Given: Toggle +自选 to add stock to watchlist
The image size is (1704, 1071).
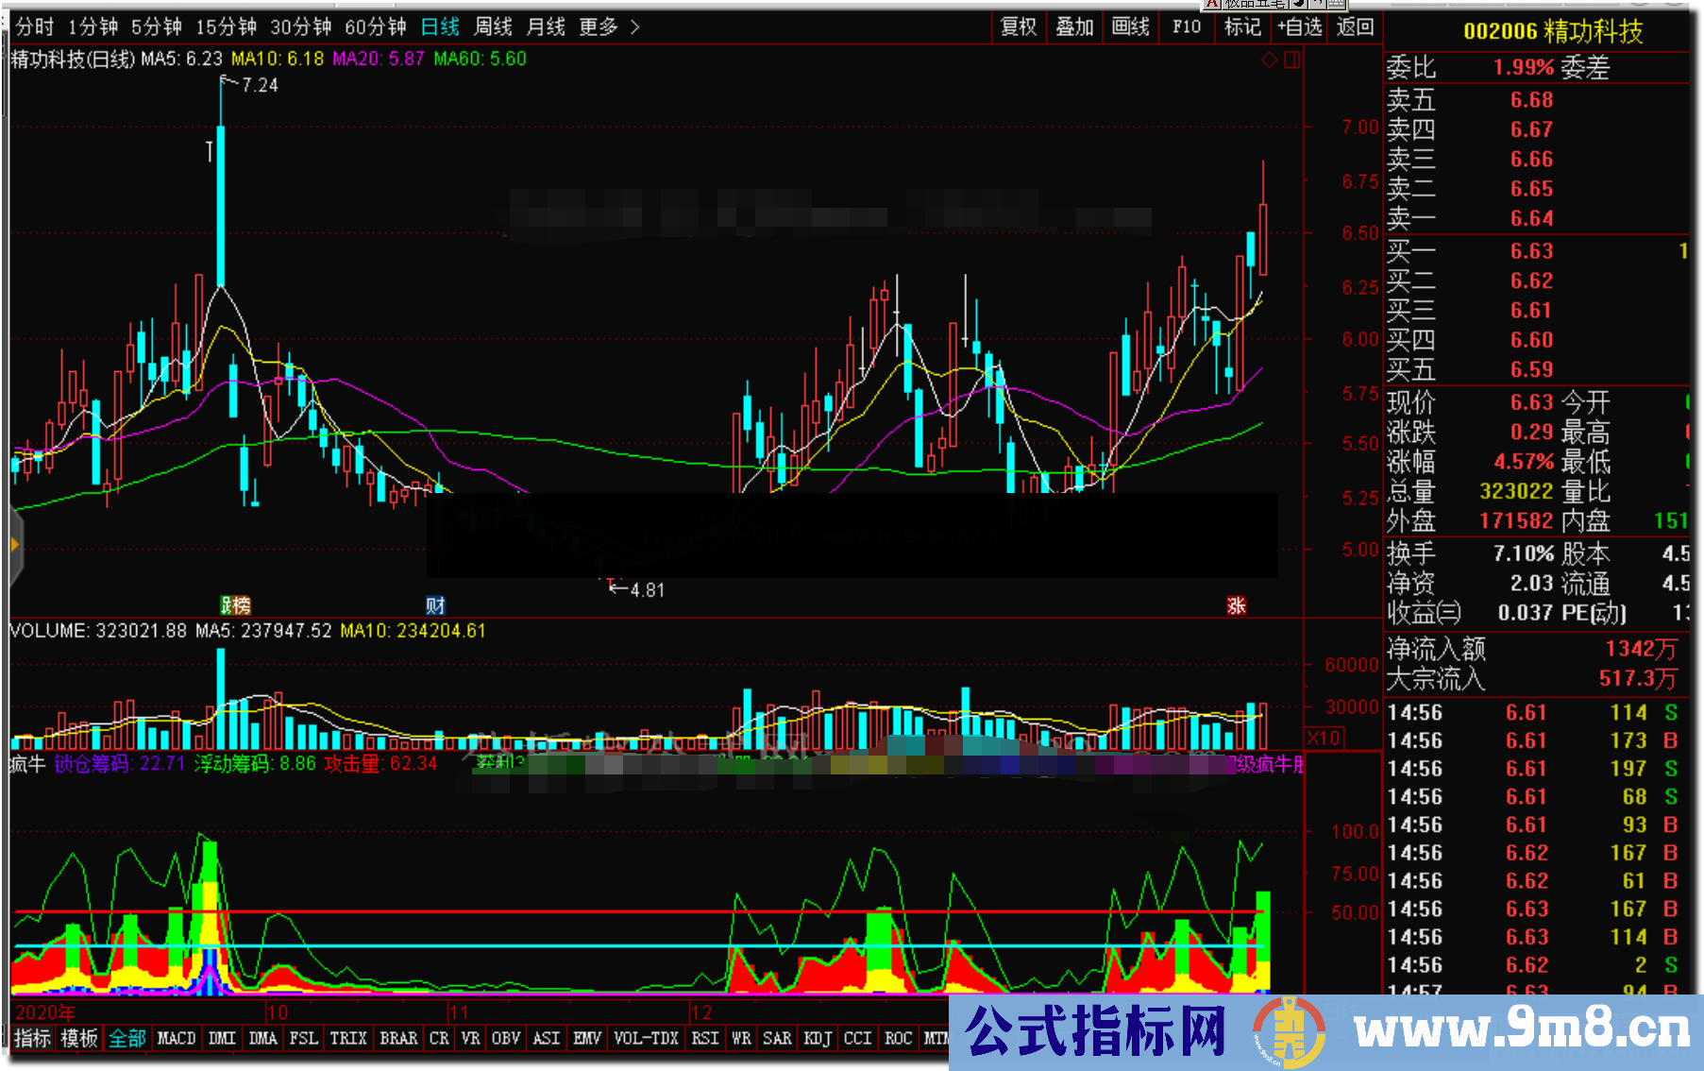Looking at the screenshot, I should pyautogui.click(x=1300, y=27).
